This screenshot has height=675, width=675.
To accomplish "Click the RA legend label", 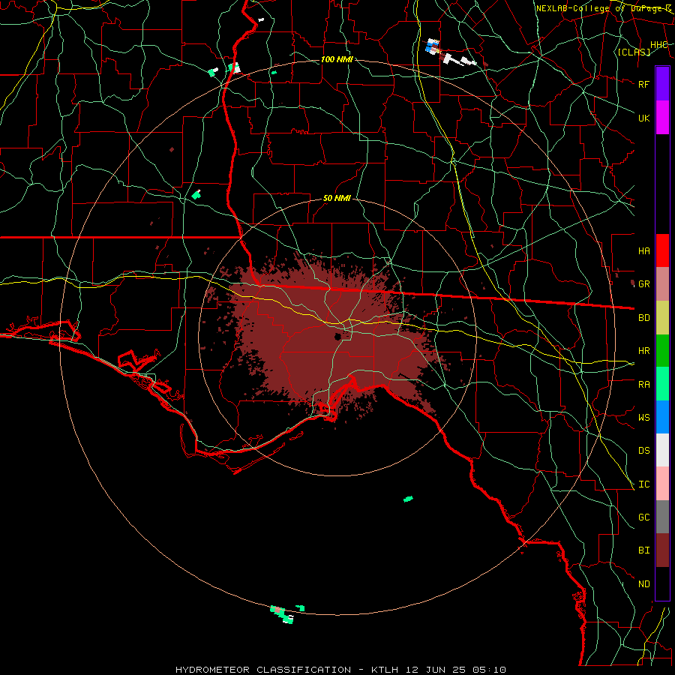I will click(x=644, y=385).
